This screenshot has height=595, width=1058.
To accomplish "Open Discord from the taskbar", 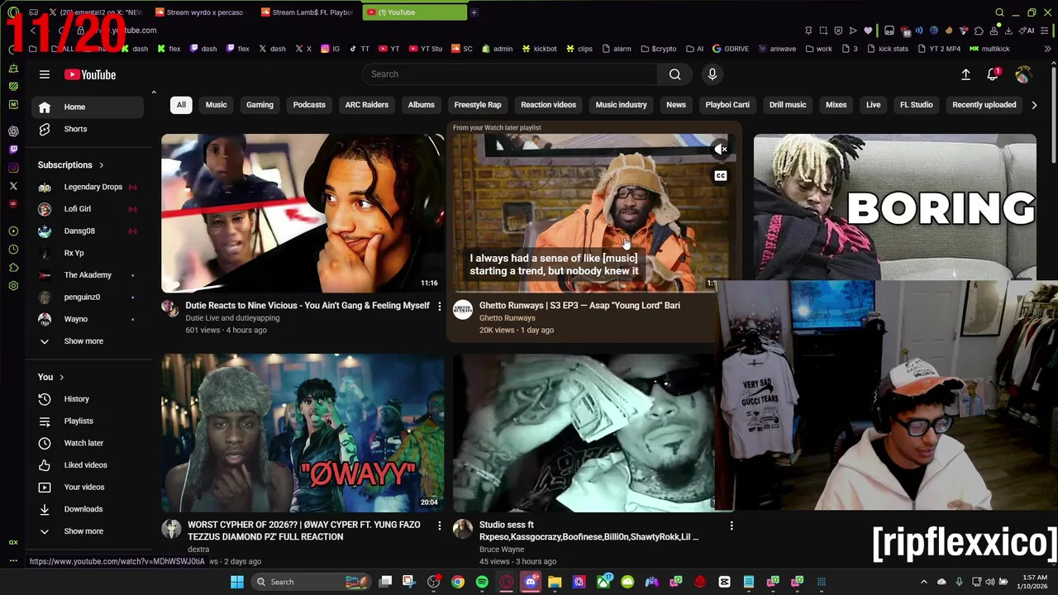I will click(x=531, y=582).
